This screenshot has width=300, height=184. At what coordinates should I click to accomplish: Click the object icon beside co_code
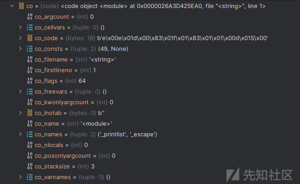point(30,38)
